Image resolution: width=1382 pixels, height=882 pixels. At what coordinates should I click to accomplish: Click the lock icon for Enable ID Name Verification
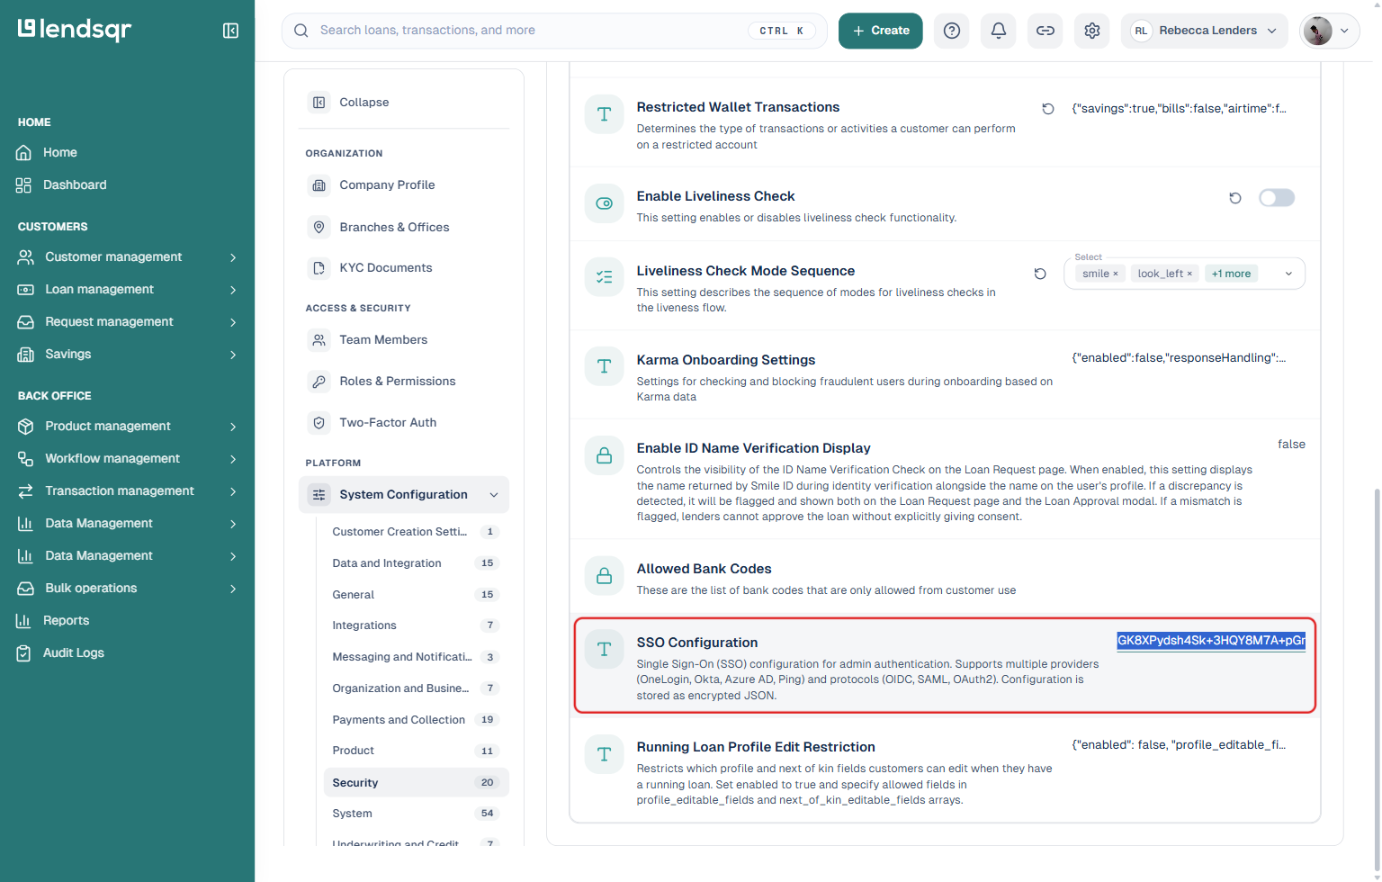click(605, 455)
